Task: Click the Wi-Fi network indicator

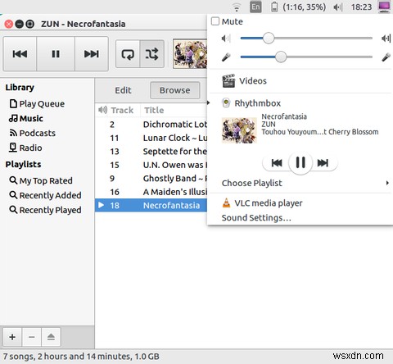Action: pyautogui.click(x=237, y=7)
